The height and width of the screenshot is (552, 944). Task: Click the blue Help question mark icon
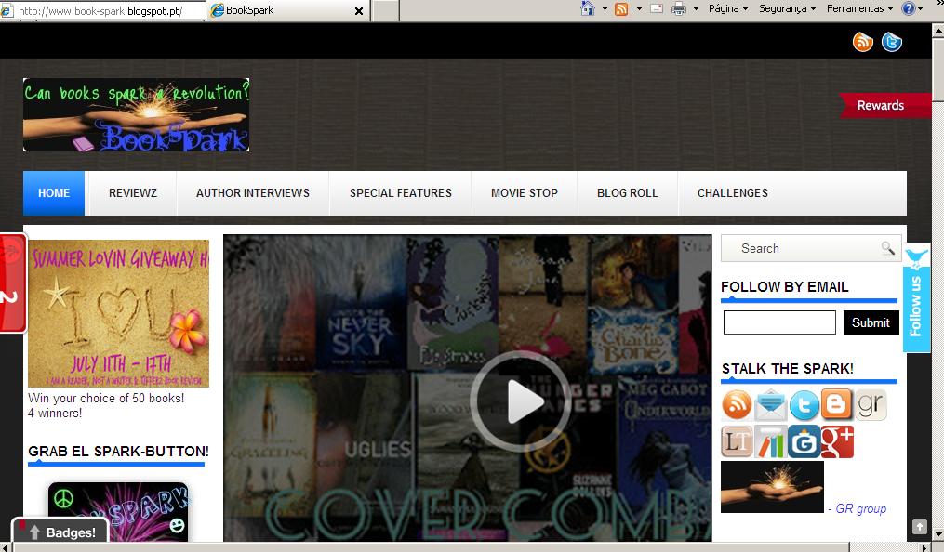(908, 8)
